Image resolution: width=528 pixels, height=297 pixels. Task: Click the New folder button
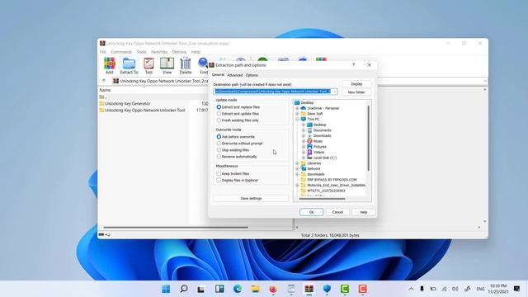(356, 92)
